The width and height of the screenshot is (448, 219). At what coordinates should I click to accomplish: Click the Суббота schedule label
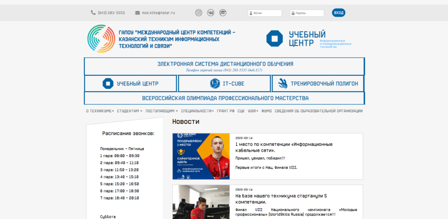click(x=108, y=217)
